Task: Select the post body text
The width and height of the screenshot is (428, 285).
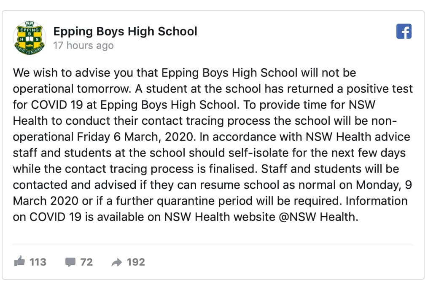Action: [211, 145]
